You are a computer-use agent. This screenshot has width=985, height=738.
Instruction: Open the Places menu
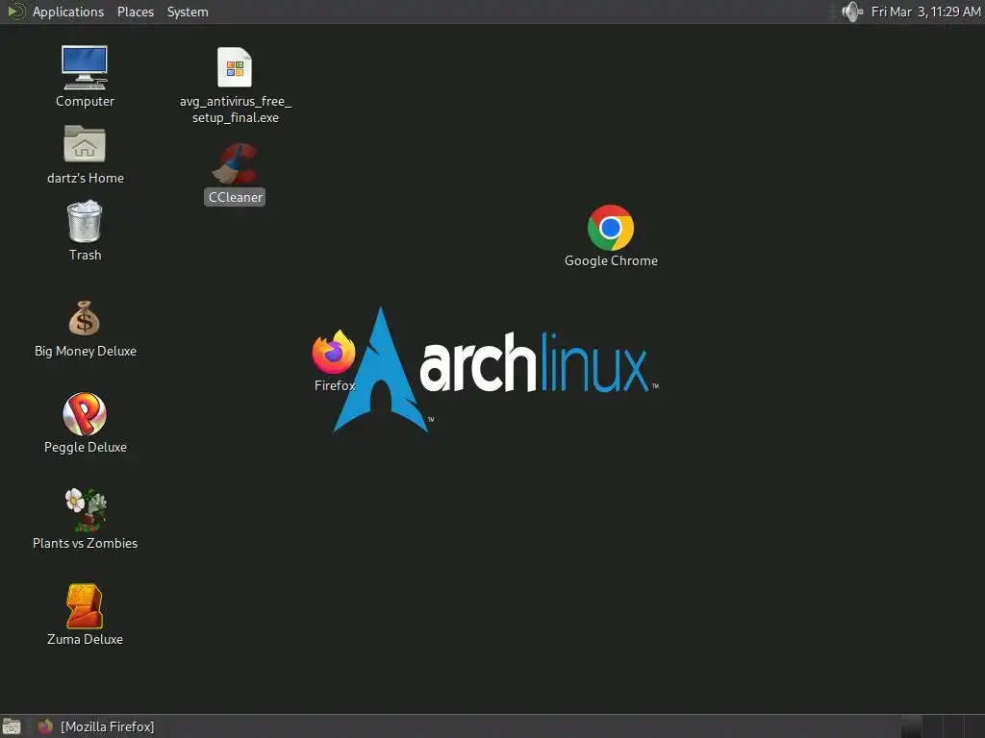tap(135, 12)
